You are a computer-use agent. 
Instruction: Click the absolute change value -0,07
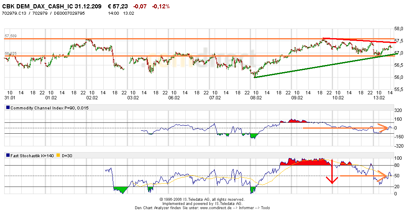(x=140, y=6)
